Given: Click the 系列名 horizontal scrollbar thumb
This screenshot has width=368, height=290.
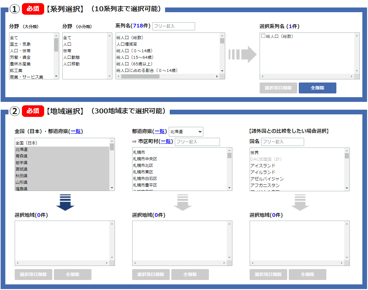Looking at the screenshot, I should click(x=140, y=76).
